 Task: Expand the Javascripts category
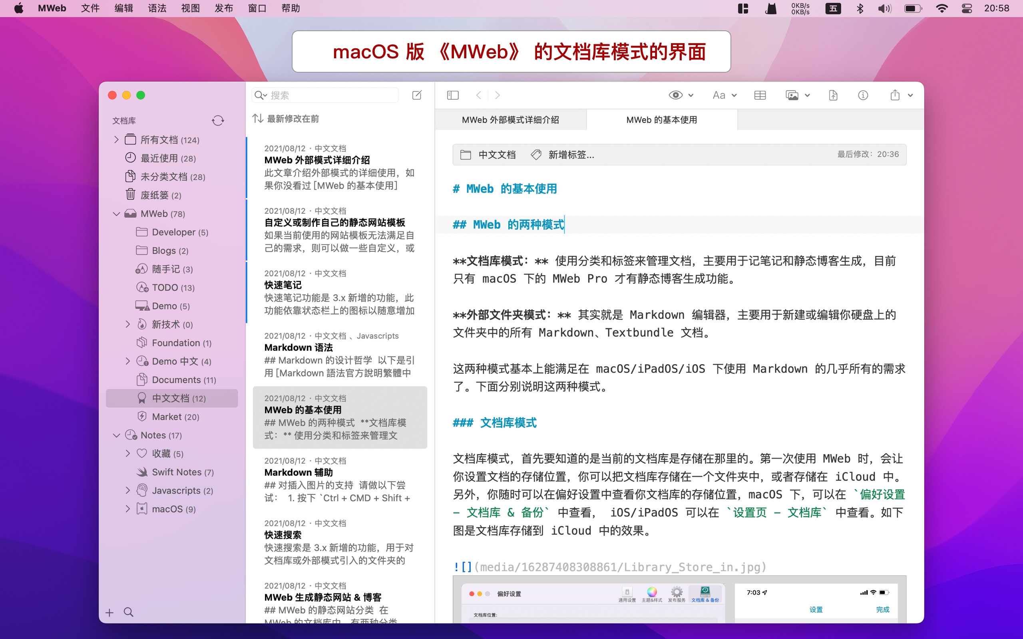(x=127, y=490)
